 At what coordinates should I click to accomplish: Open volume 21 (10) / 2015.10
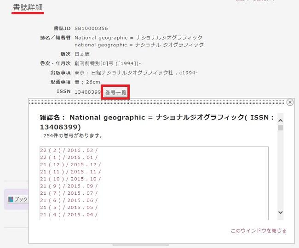coord(70,179)
